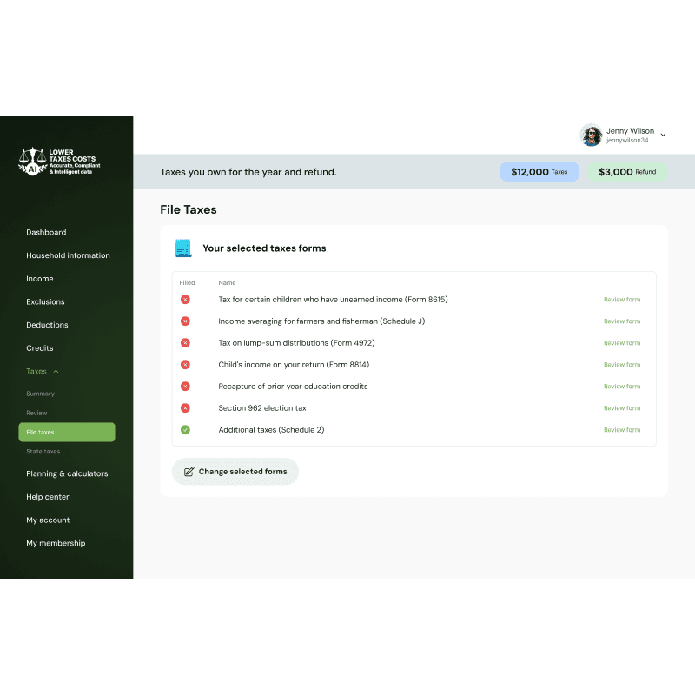The height and width of the screenshot is (695, 695).
Task: Open the Review sub-item under Taxes
Action: click(36, 413)
